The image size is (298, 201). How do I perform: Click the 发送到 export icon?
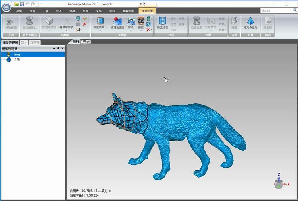pyautogui.click(x=268, y=21)
